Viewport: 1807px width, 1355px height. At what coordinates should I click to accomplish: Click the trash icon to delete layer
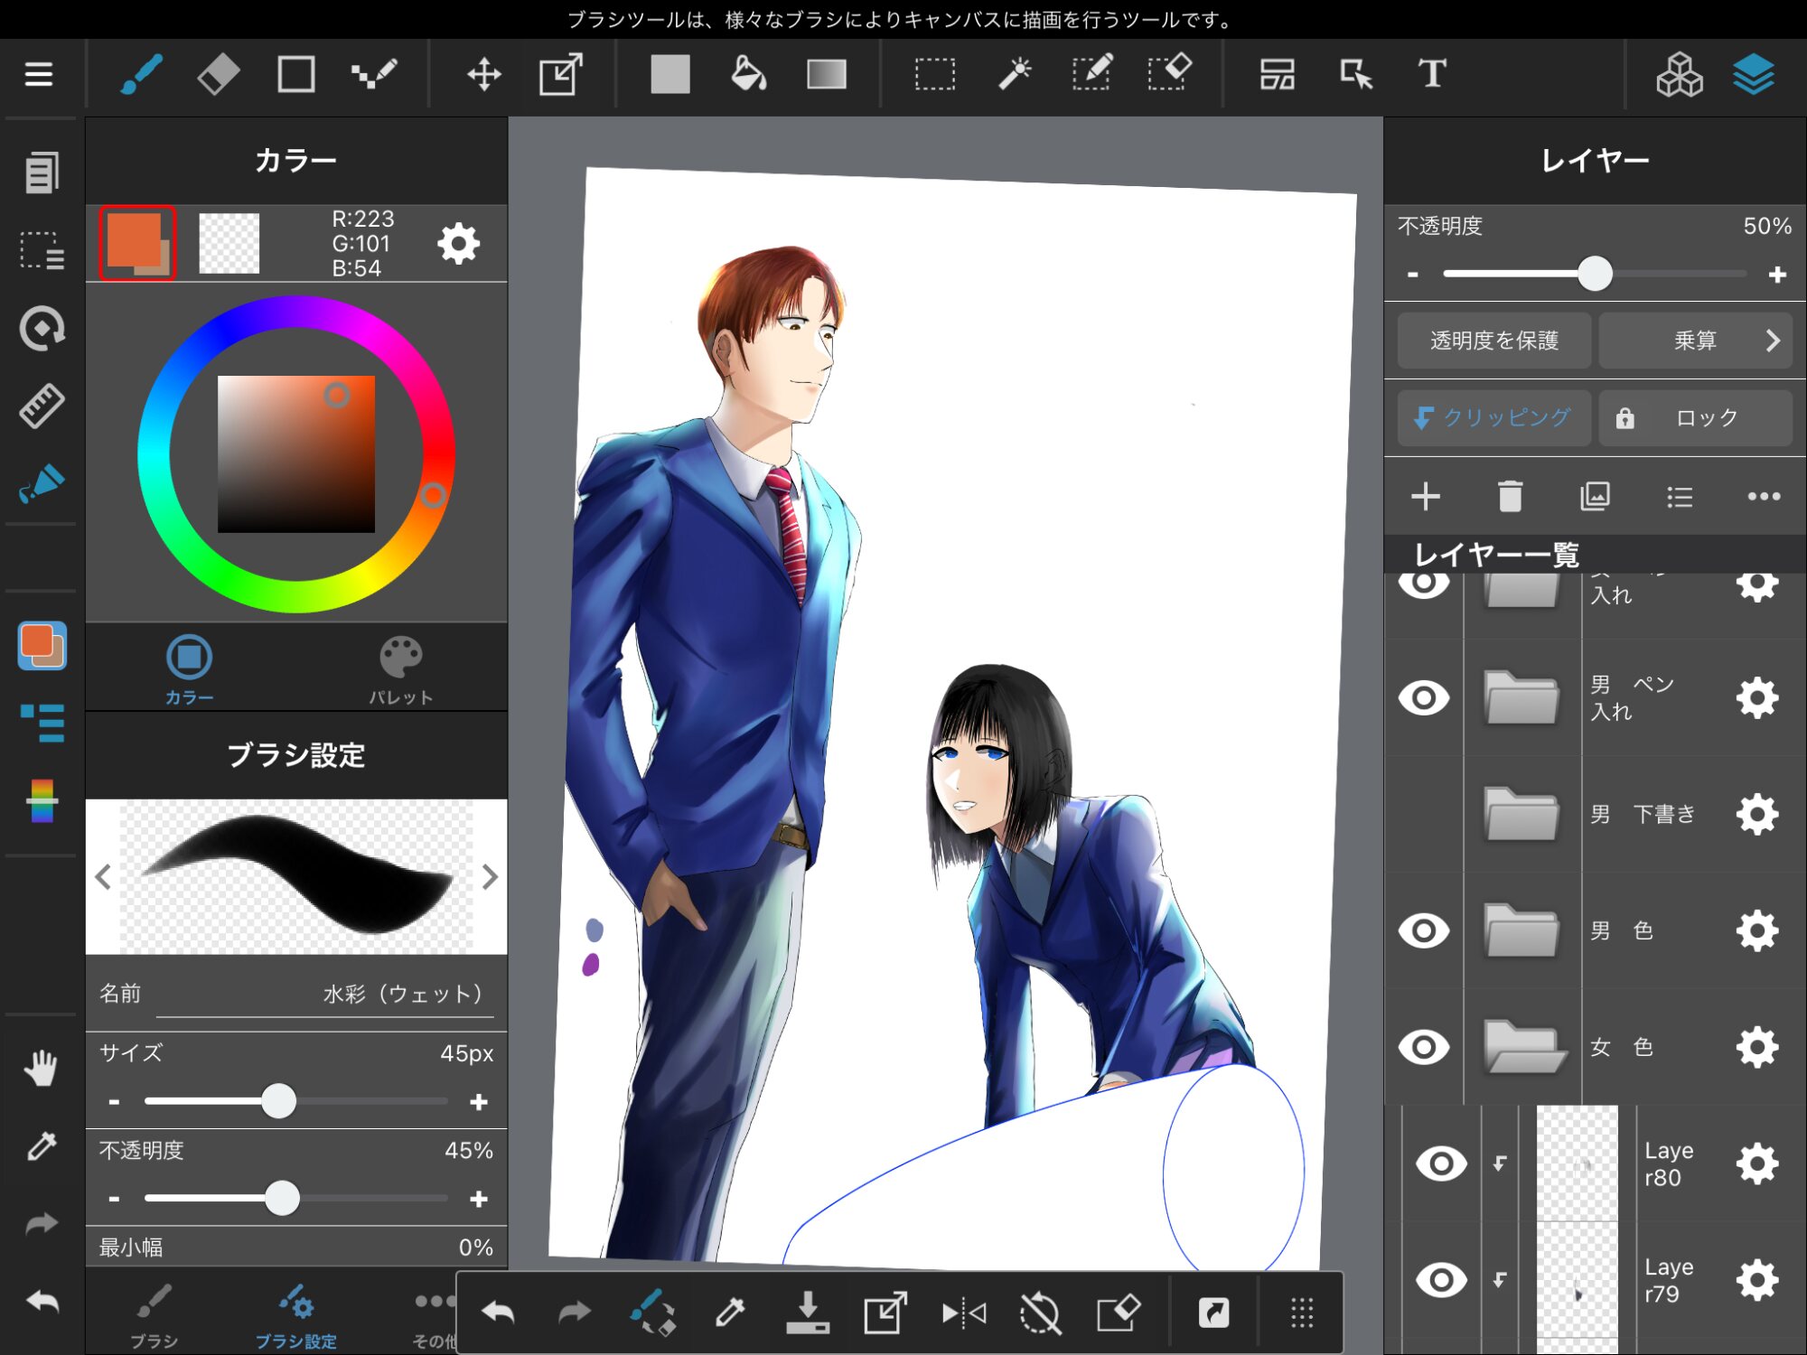coord(1510,496)
